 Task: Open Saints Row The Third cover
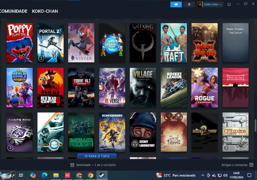[x=20, y=132]
